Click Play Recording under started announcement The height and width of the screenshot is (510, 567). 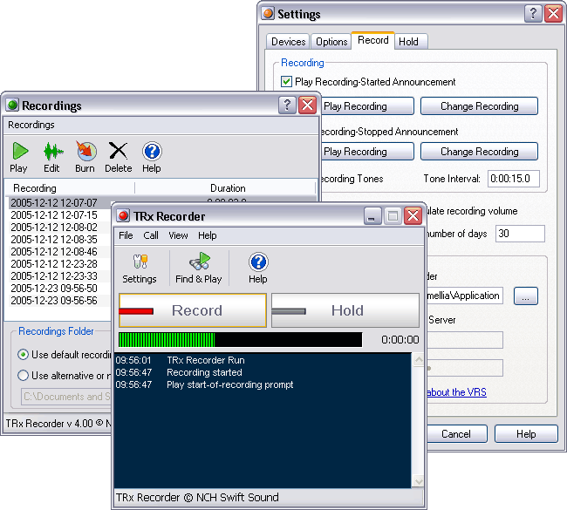(367, 106)
